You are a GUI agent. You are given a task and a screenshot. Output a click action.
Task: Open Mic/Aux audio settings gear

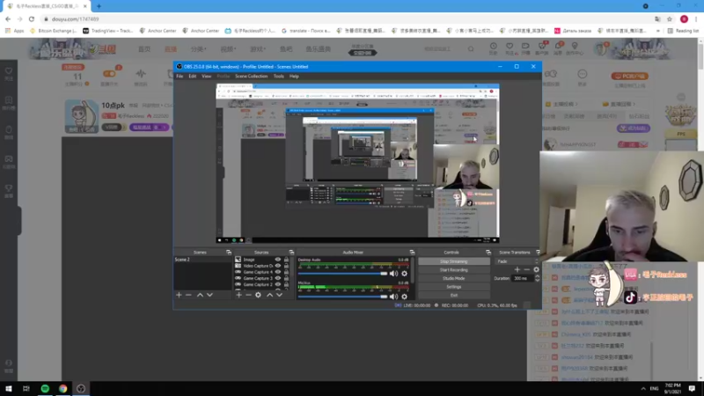[405, 297]
